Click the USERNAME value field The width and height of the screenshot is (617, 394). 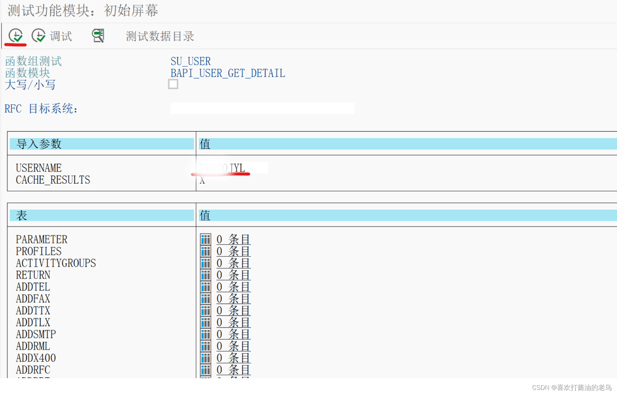click(x=230, y=168)
